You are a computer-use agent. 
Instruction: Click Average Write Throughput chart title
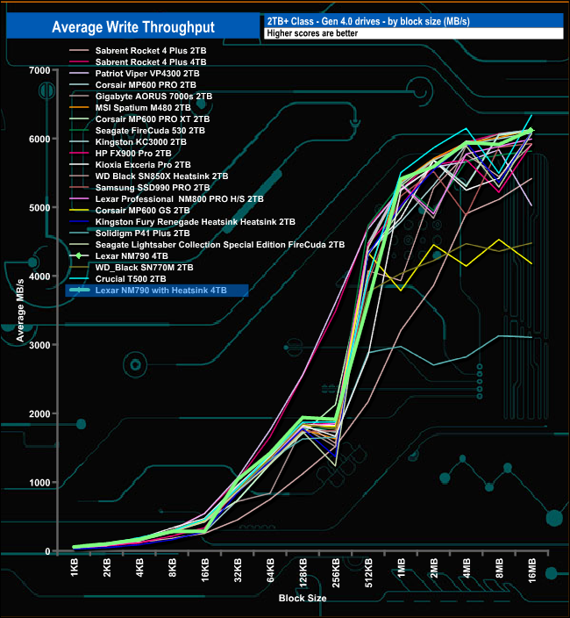(x=133, y=27)
